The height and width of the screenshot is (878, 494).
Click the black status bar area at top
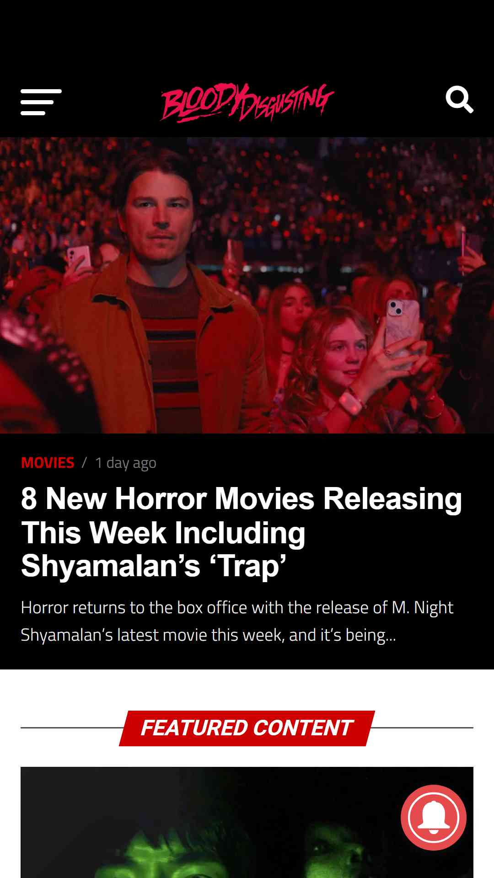click(247, 32)
